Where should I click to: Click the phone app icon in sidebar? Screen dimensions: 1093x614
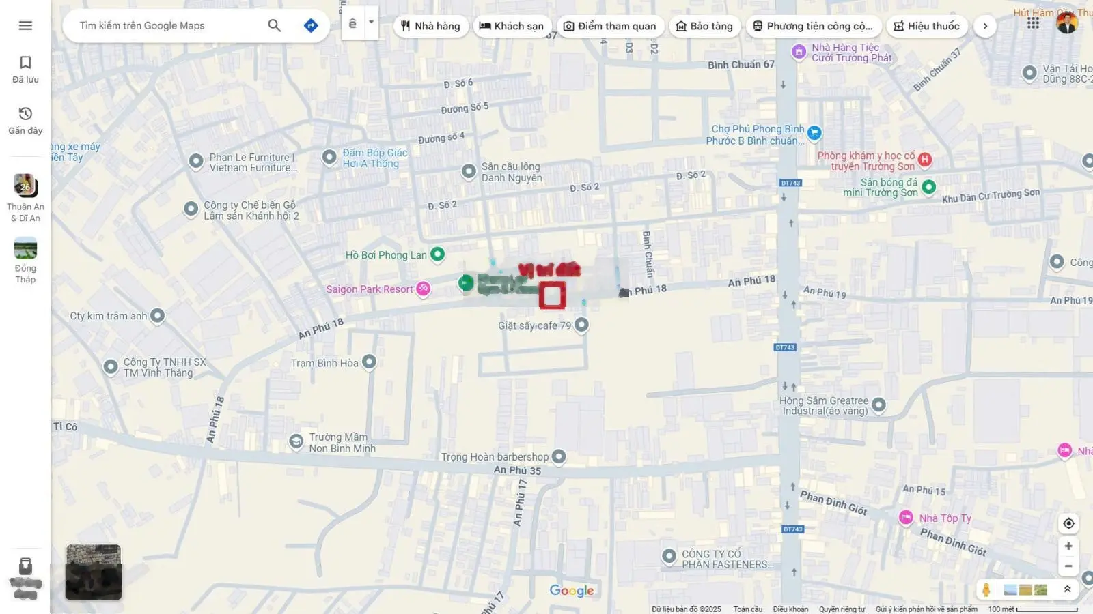(x=25, y=566)
